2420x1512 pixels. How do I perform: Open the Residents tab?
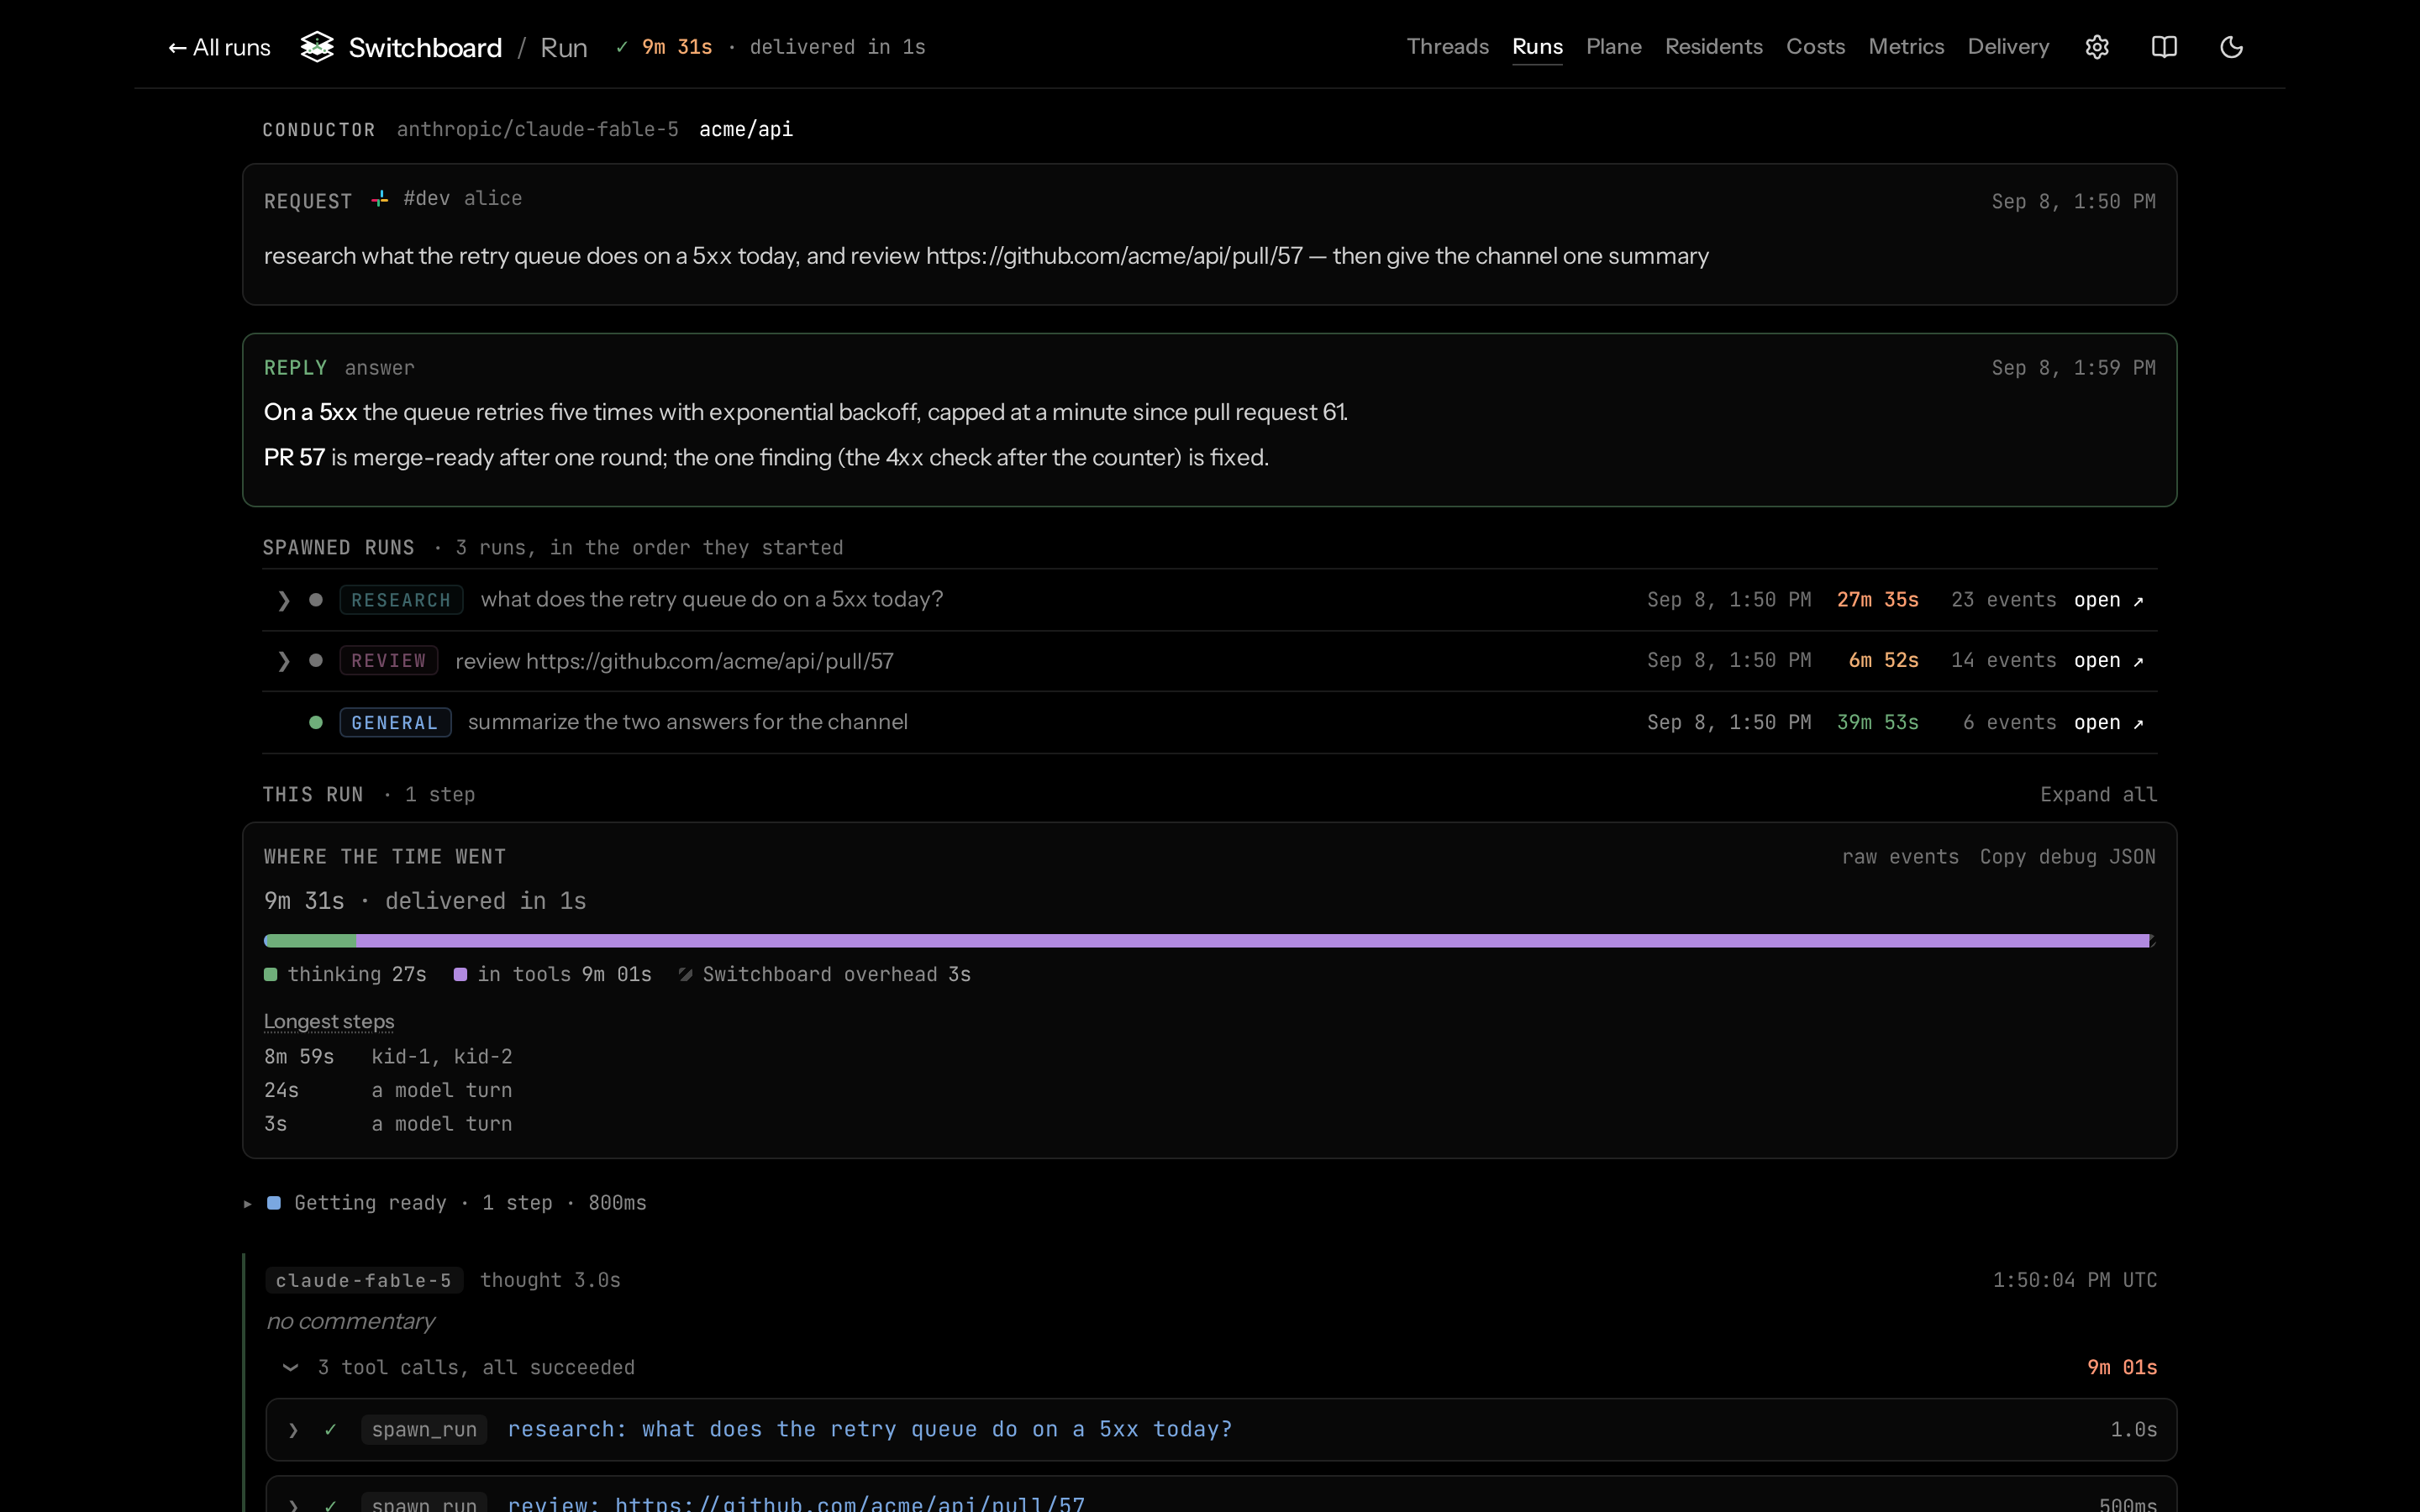(x=1714, y=47)
